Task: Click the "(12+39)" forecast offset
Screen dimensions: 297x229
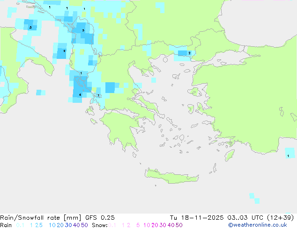Action: [281, 218]
